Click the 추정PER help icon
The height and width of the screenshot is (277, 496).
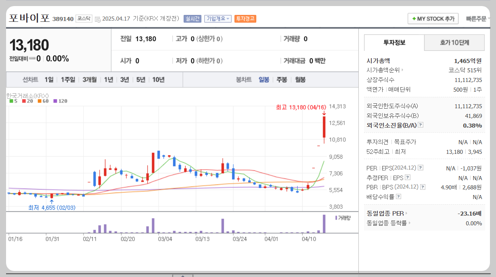[x=408, y=177]
